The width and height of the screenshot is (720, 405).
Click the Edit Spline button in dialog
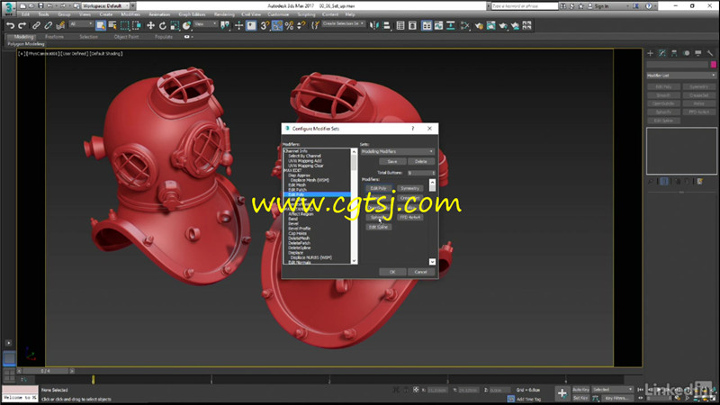coord(379,227)
